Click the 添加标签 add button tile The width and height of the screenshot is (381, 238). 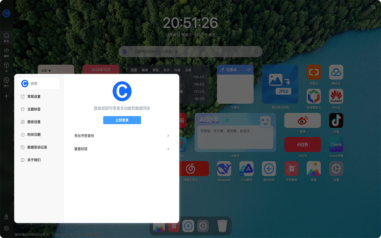(x=269, y=169)
